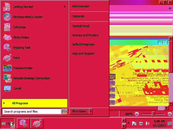This screenshot has width=173, height=129.
Task: Click the volume speaker tray icon
Action: [x=147, y=124]
